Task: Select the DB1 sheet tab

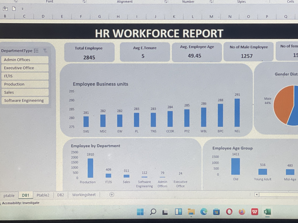Action: point(25,195)
